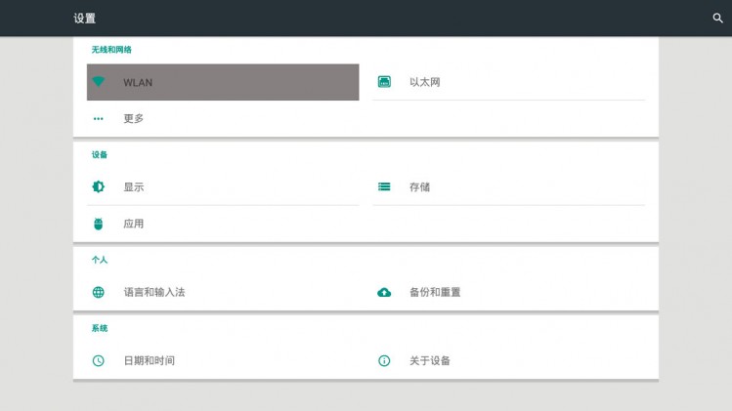This screenshot has height=411, width=732.
Task: Select 备份和重置 option
Action: pos(509,292)
